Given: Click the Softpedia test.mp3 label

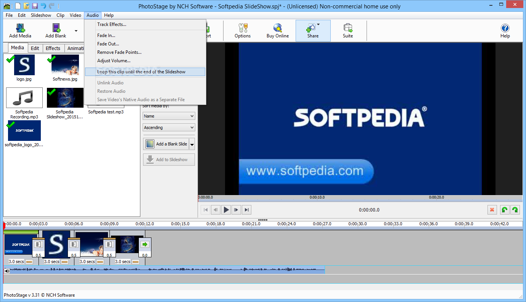Looking at the screenshot, I should tap(106, 112).
